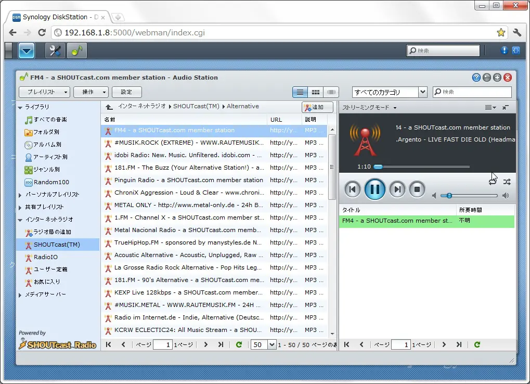The height and width of the screenshot is (384, 530).
Task: Skip to next track
Action: click(397, 189)
